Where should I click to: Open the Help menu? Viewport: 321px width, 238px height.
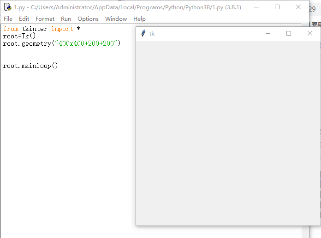139,19
